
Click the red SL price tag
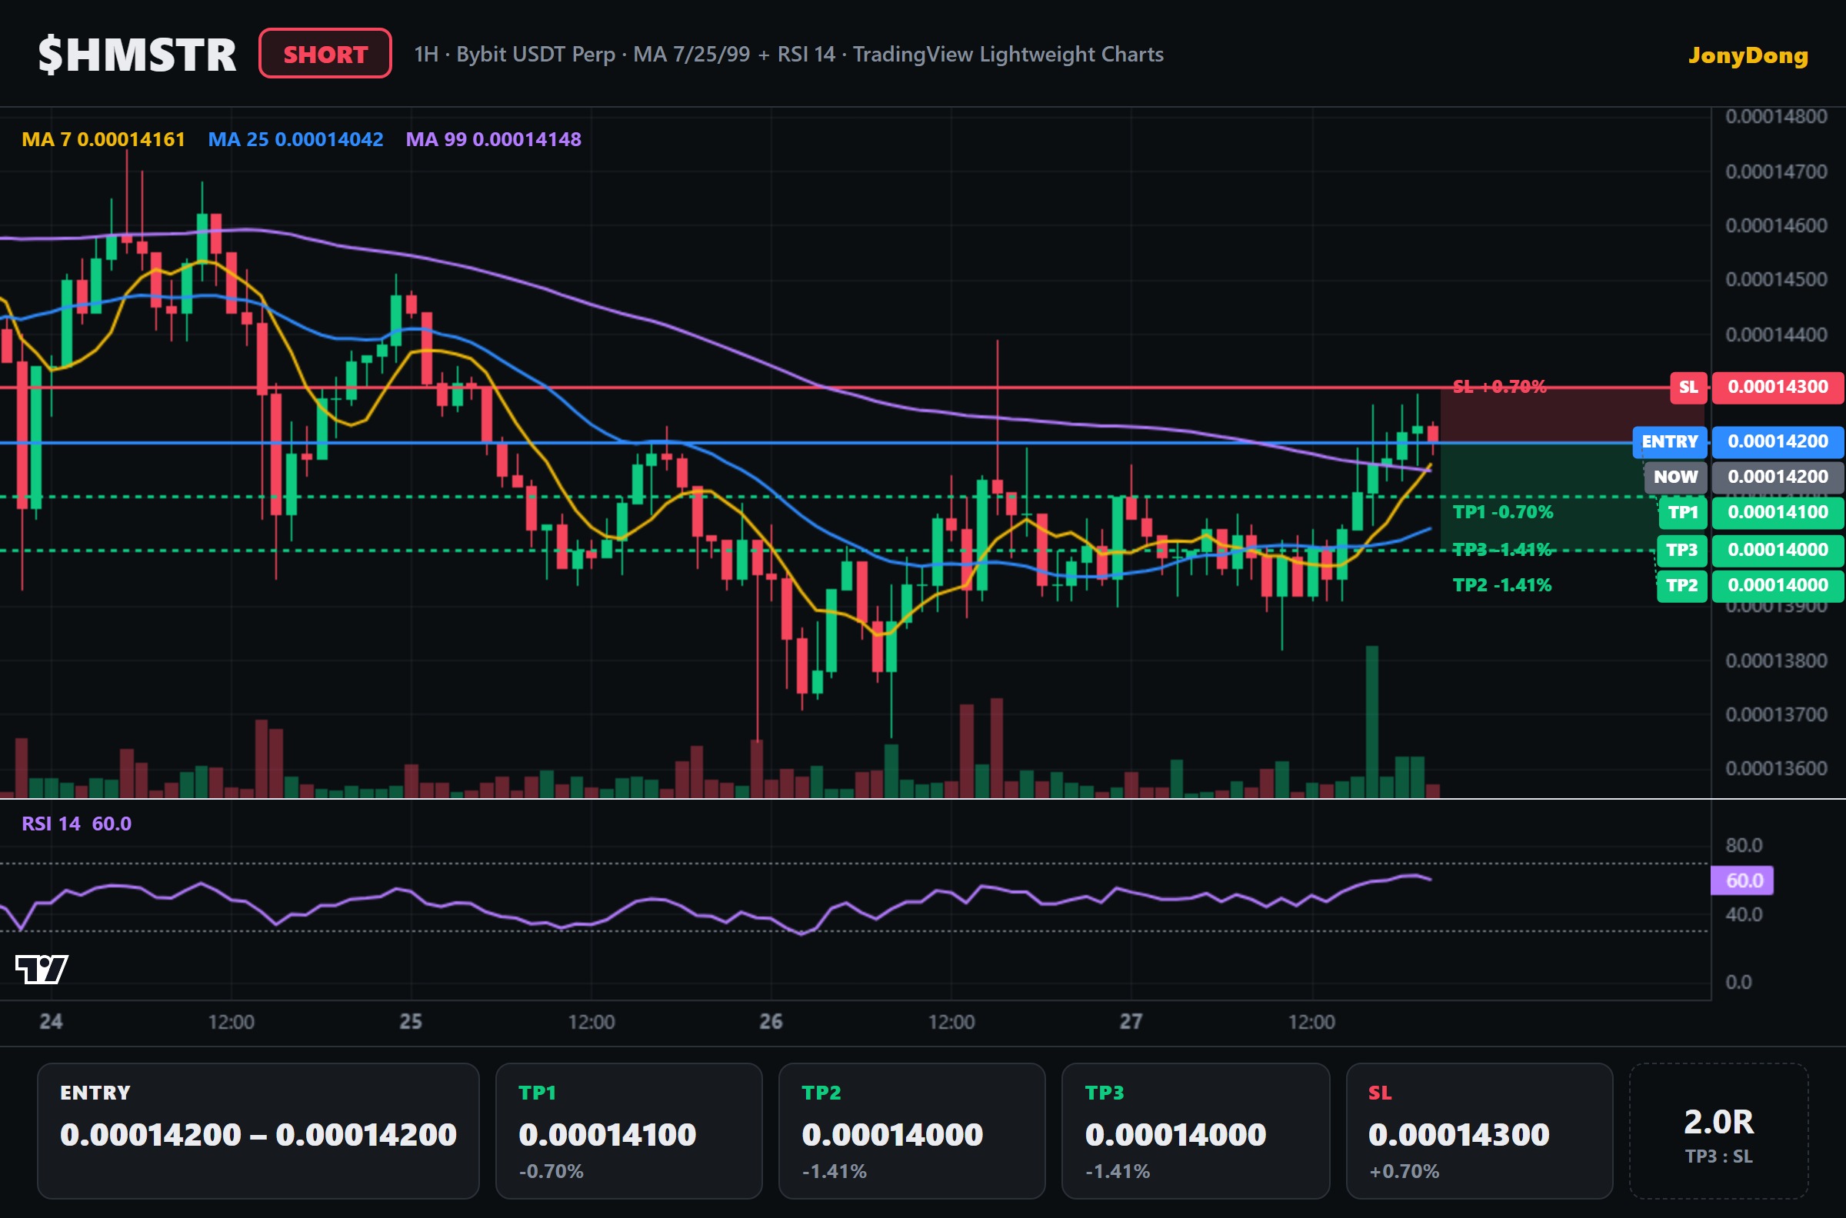point(1688,387)
